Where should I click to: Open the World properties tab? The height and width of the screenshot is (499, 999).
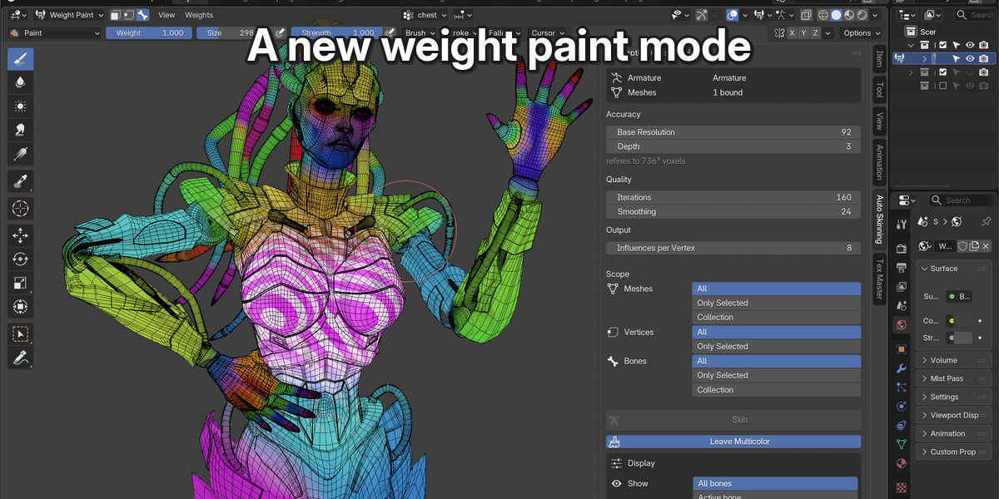[x=901, y=324]
